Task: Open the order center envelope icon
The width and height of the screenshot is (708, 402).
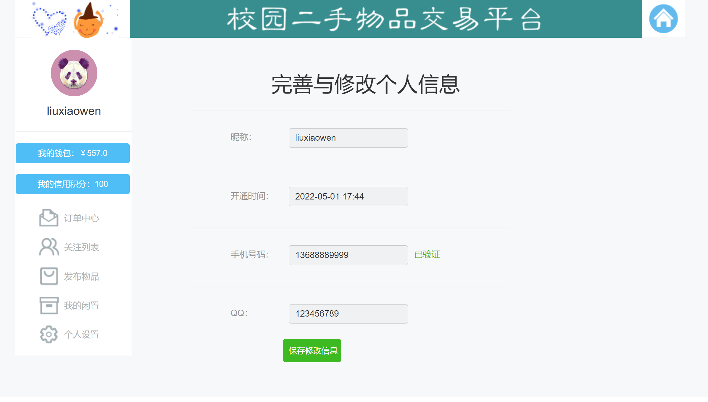Action: coord(49,218)
